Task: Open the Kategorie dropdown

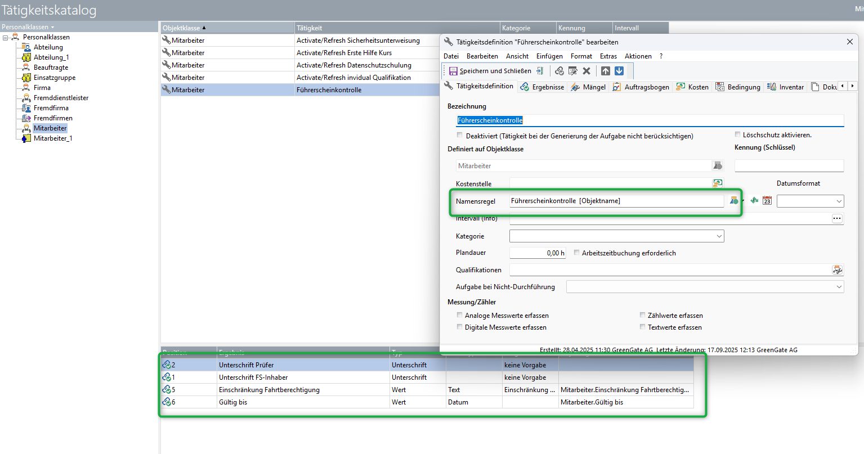Action: point(719,237)
